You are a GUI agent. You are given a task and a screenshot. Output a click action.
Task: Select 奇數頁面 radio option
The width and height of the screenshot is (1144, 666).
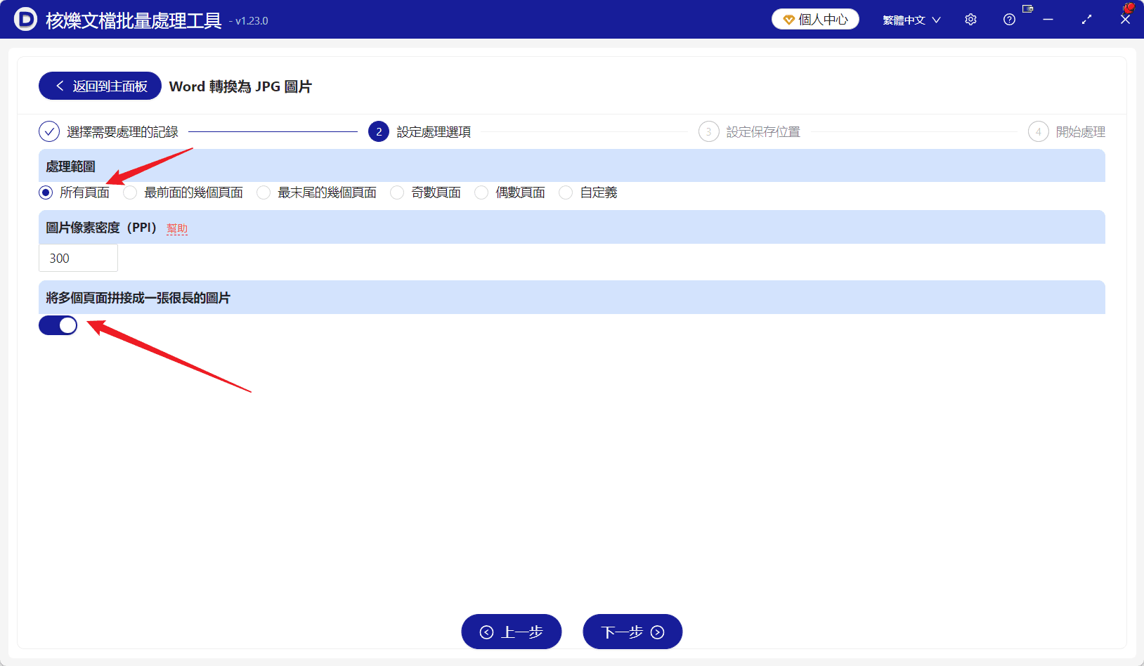coord(397,192)
